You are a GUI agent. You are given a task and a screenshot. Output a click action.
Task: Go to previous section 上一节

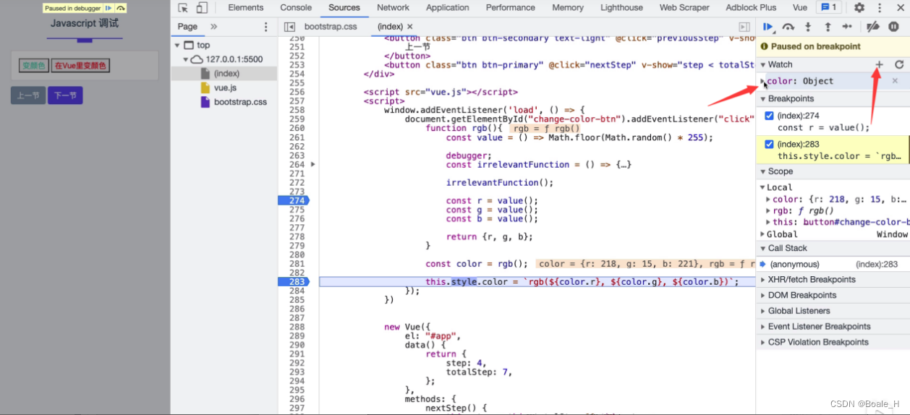point(28,95)
